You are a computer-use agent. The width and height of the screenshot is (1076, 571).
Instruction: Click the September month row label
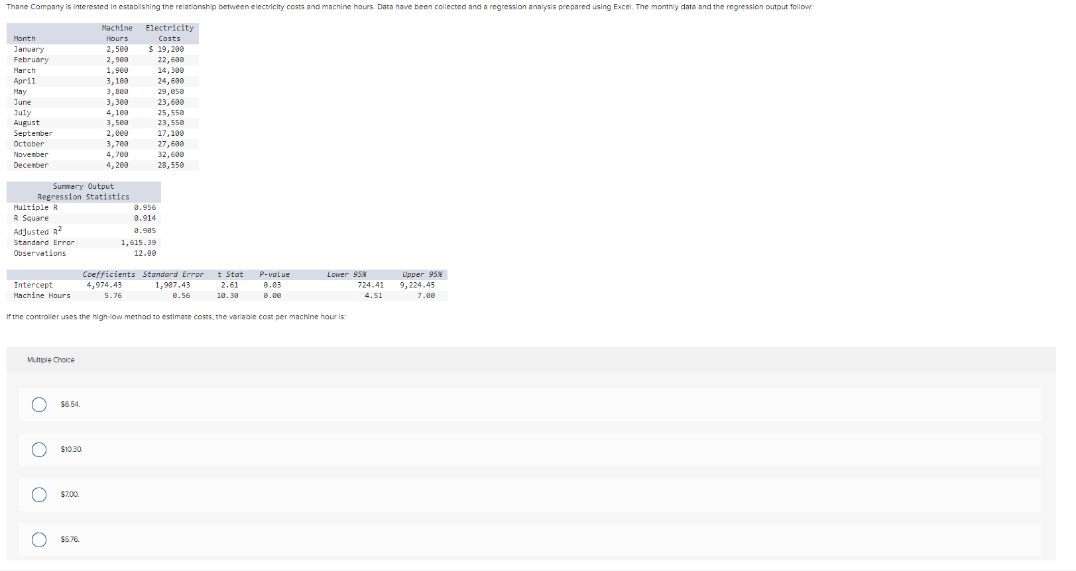click(33, 134)
